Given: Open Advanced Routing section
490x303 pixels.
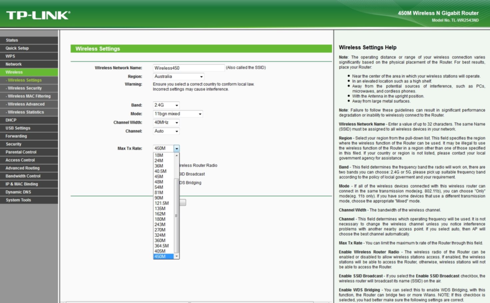Looking at the screenshot, I should pos(29,168).
